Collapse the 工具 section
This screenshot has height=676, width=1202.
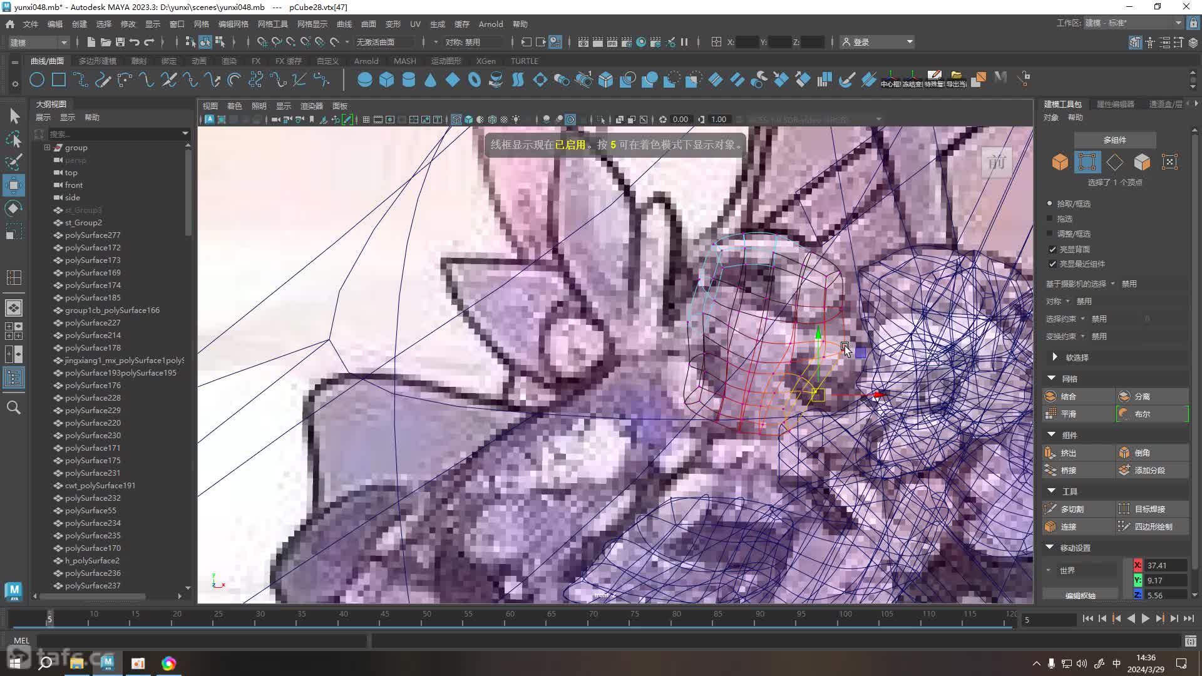pyautogui.click(x=1051, y=491)
